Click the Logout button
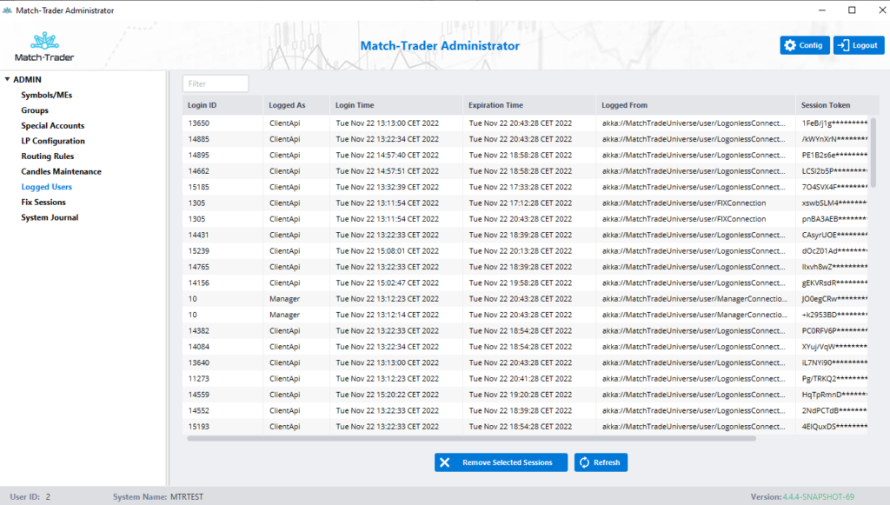The image size is (890, 505). (859, 45)
